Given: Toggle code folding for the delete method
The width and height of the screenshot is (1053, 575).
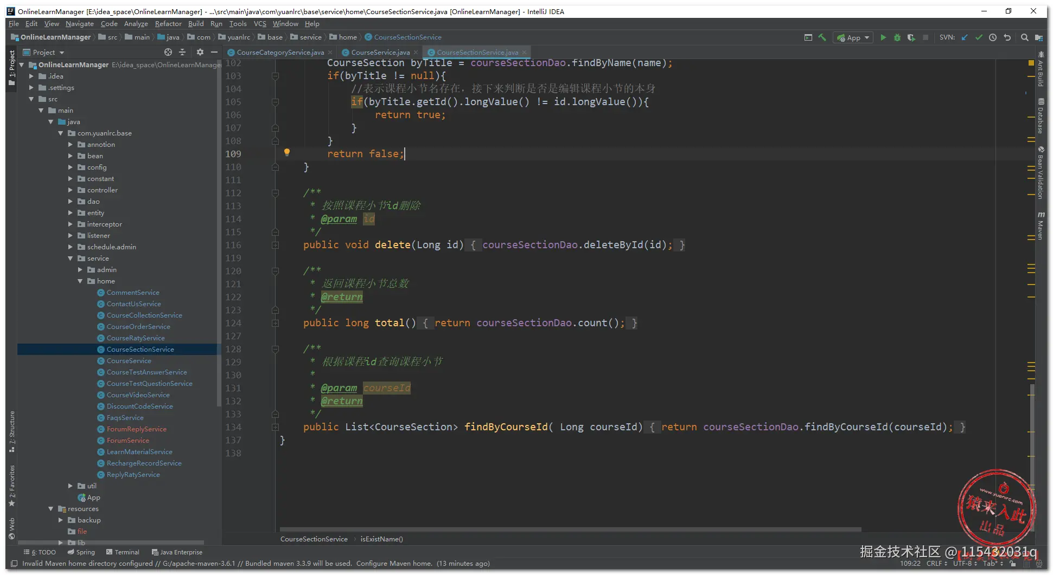Looking at the screenshot, I should tap(275, 245).
